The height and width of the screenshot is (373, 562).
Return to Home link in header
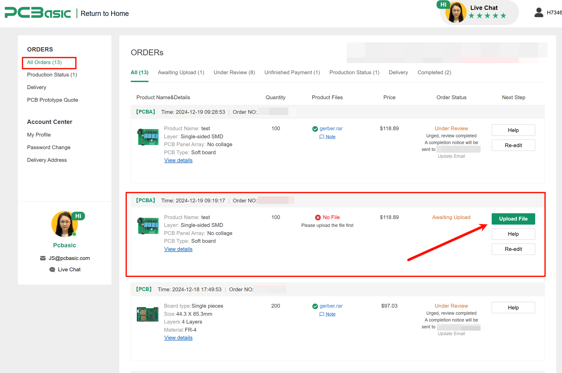(x=104, y=13)
